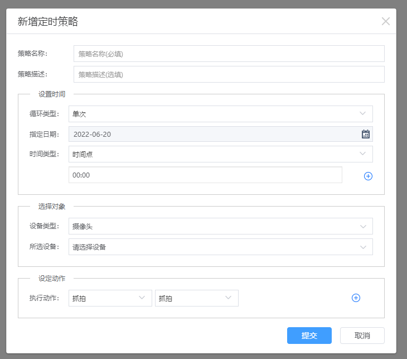
Task: Open the second 抓拍 action dropdown
Action: coord(197,298)
